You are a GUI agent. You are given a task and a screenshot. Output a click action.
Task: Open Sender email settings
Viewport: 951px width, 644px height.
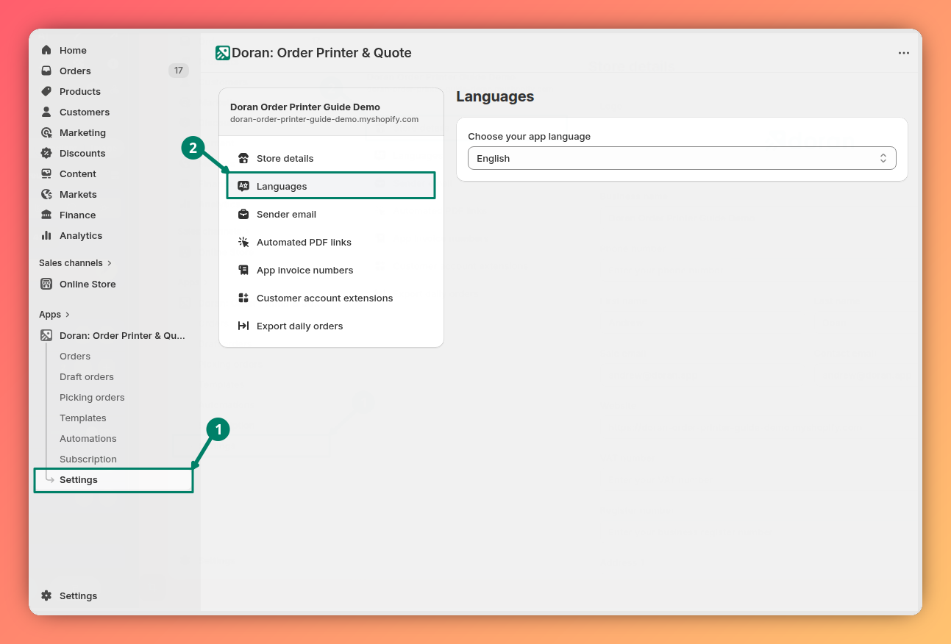click(x=331, y=214)
